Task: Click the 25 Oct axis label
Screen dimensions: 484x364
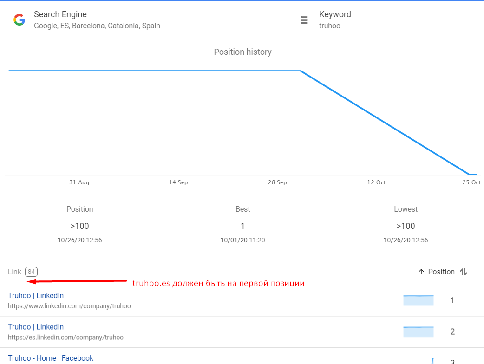Action: pyautogui.click(x=471, y=182)
